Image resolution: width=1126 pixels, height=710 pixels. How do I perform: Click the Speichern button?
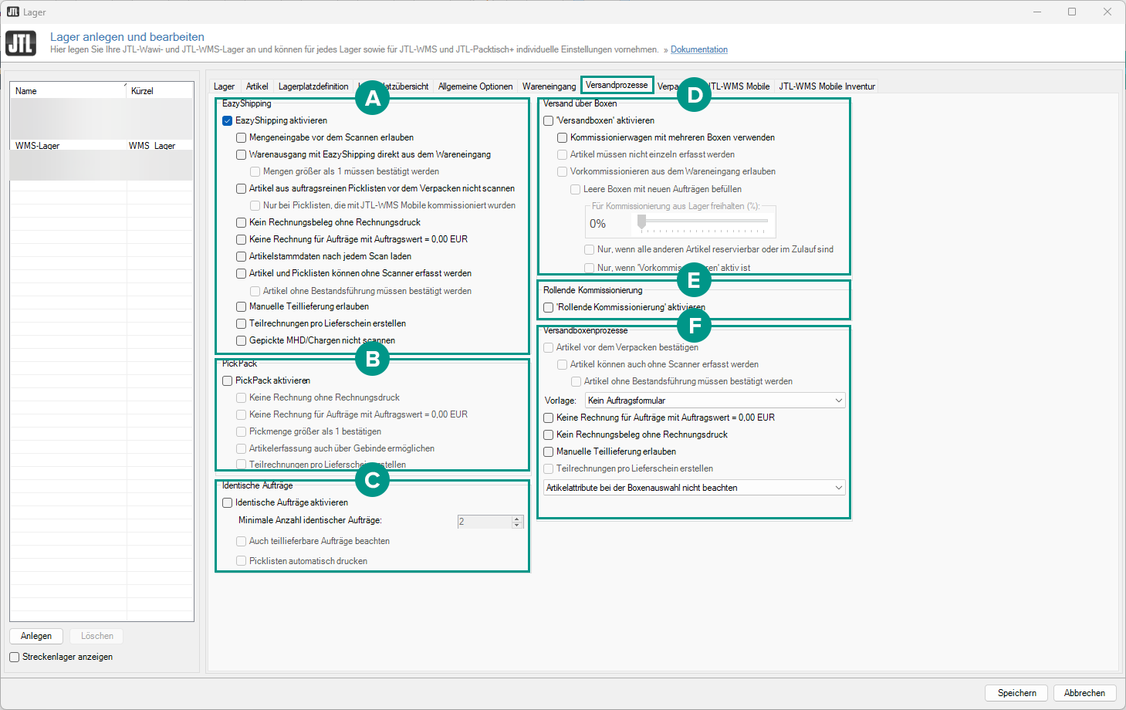point(1016,693)
